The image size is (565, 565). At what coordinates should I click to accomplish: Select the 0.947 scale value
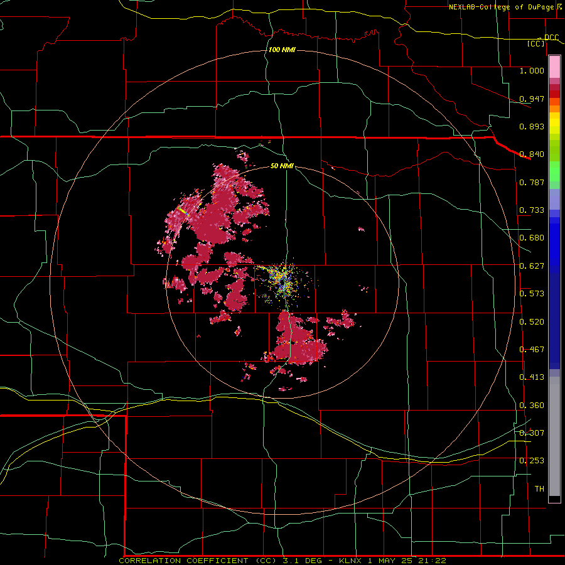532,99
